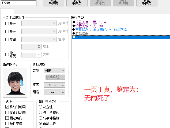Uncheck the 移动时动画 move animation option
170x128 pixels.
(x=7, y=107)
